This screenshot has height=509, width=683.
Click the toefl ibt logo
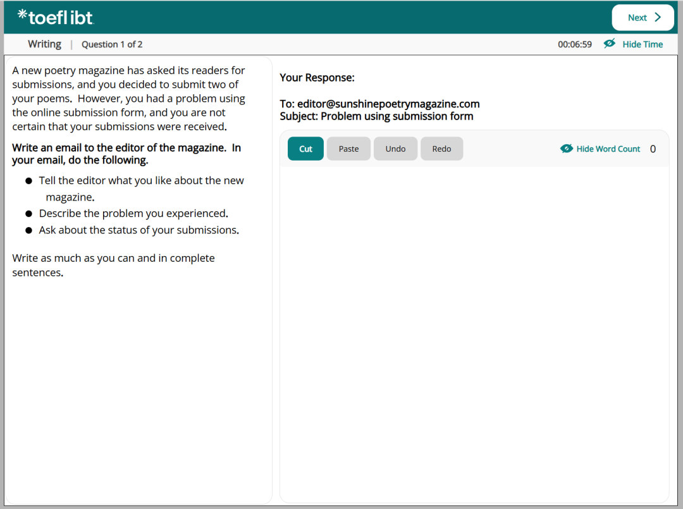point(55,18)
